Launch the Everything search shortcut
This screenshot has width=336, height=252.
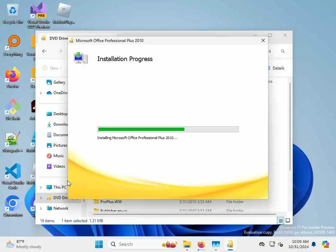pos(13,45)
